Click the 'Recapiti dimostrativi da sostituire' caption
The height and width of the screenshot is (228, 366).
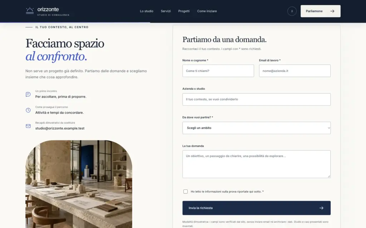tap(55, 123)
